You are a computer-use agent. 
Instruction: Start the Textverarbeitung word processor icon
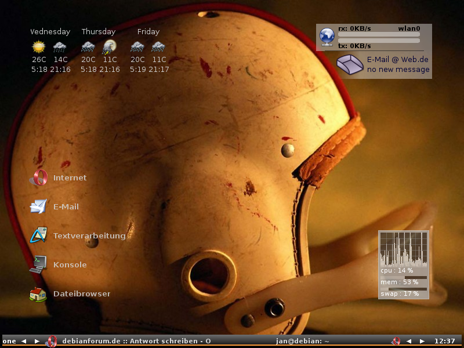pos(38,235)
